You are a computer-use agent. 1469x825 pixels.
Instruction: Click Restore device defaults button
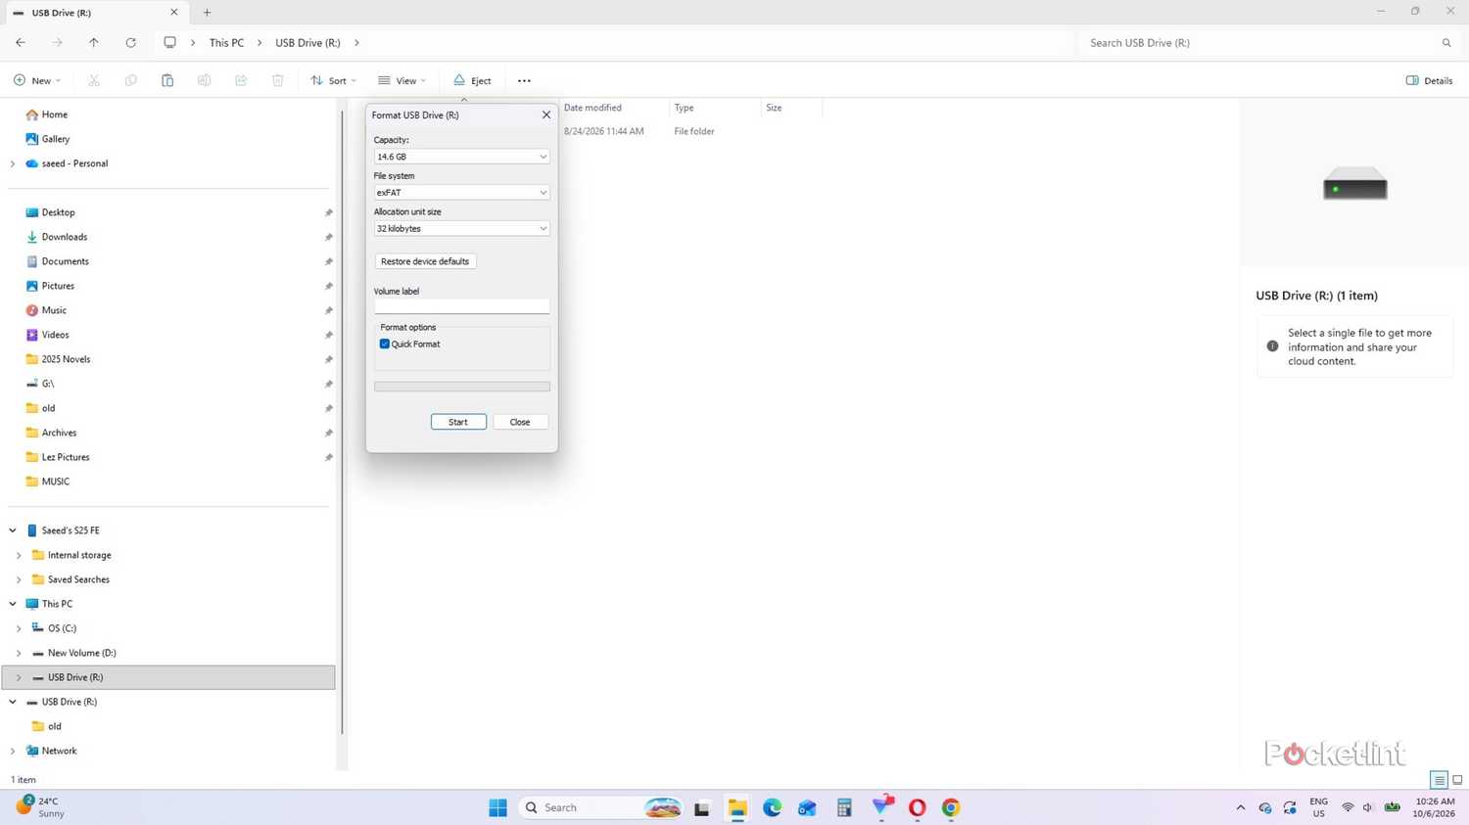(425, 261)
